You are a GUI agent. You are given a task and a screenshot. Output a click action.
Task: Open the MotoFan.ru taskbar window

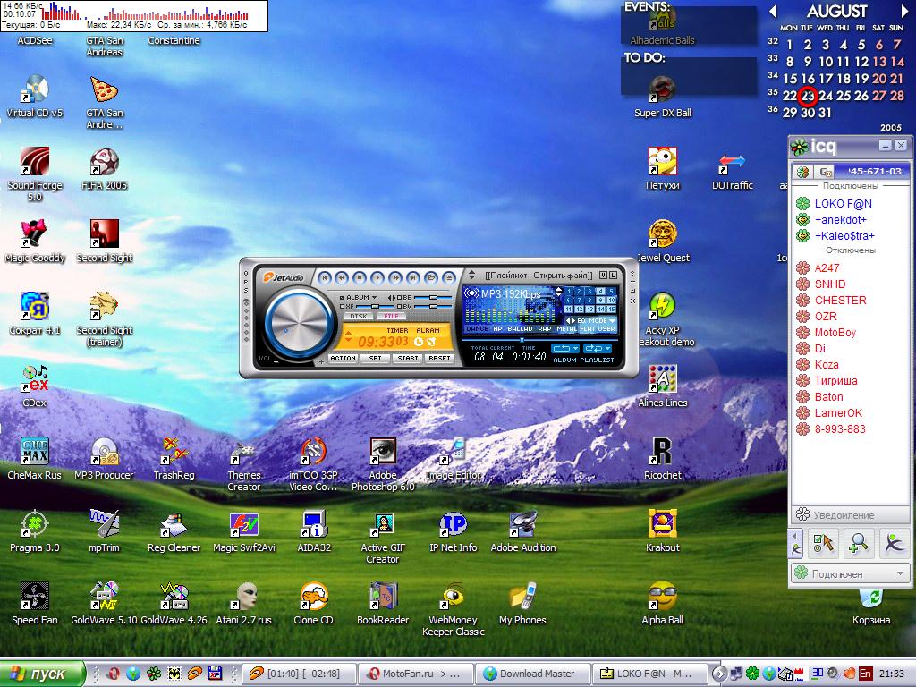[415, 674]
